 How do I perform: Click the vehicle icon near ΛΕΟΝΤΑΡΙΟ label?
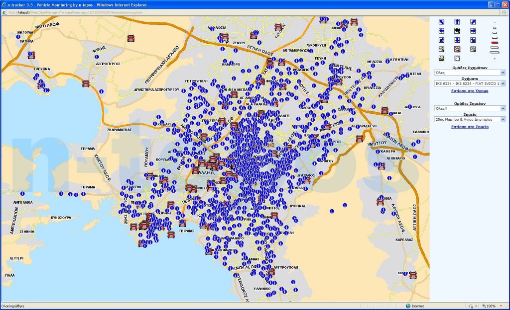[381, 166]
